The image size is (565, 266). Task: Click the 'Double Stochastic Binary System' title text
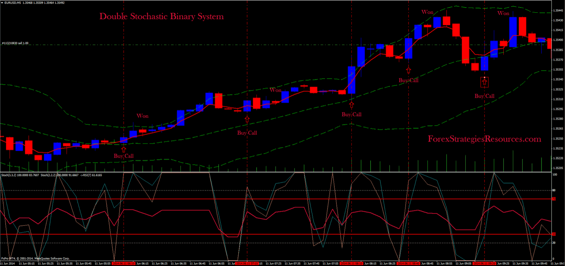(161, 16)
